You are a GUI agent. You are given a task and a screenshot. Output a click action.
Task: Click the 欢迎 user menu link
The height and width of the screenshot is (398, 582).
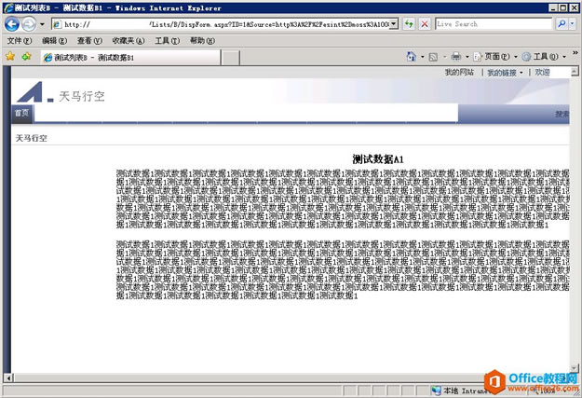click(542, 73)
